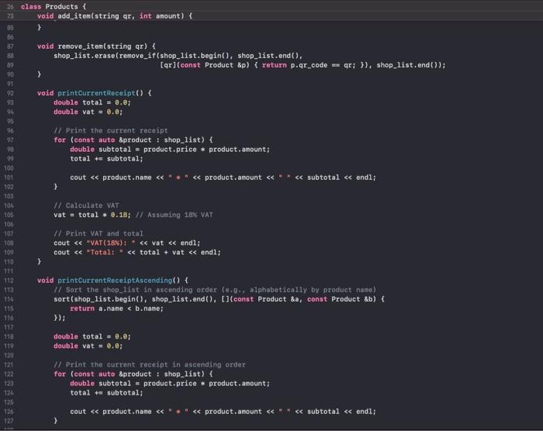This screenshot has width=543, height=431.
Task: Click 'double vat = 0.0;' on line 94
Action: click(88, 112)
